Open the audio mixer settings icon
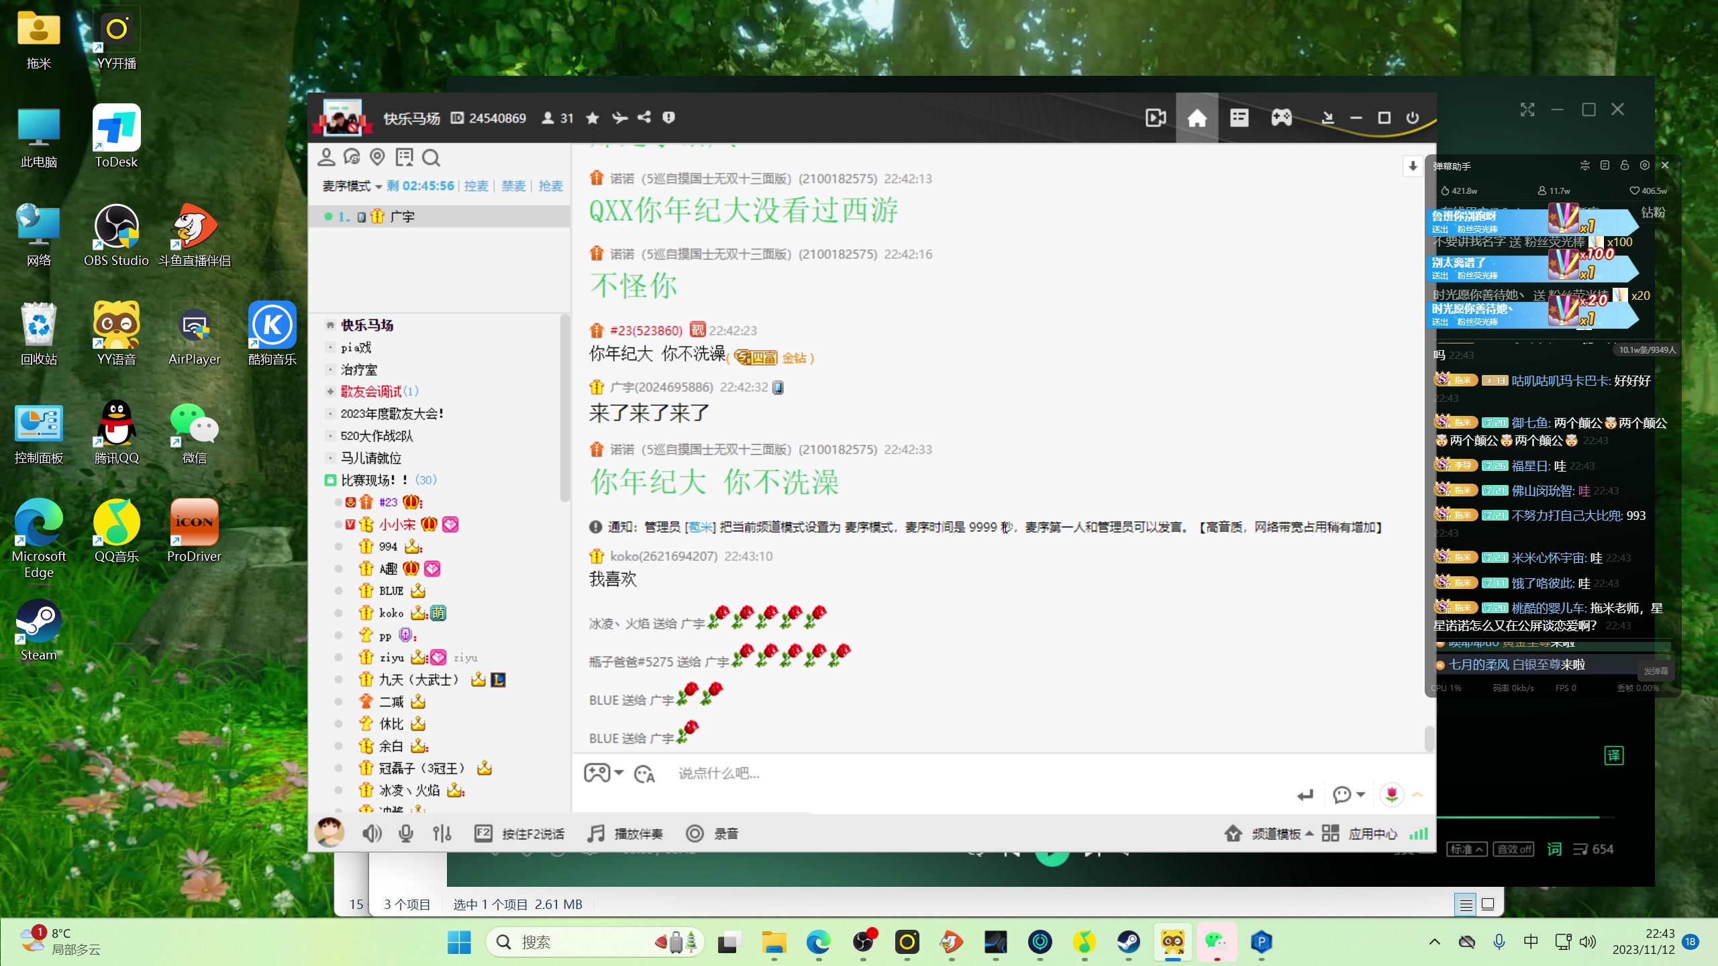This screenshot has width=1718, height=966. pos(442,834)
